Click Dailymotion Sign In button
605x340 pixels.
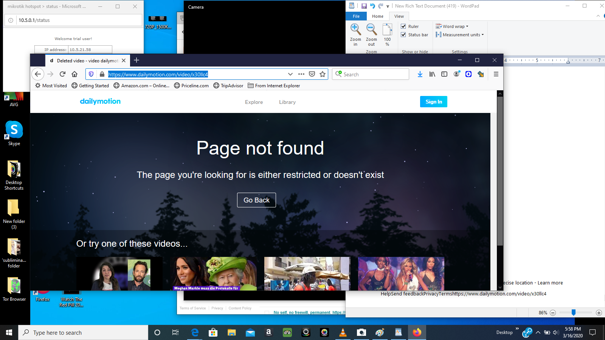pos(434,102)
